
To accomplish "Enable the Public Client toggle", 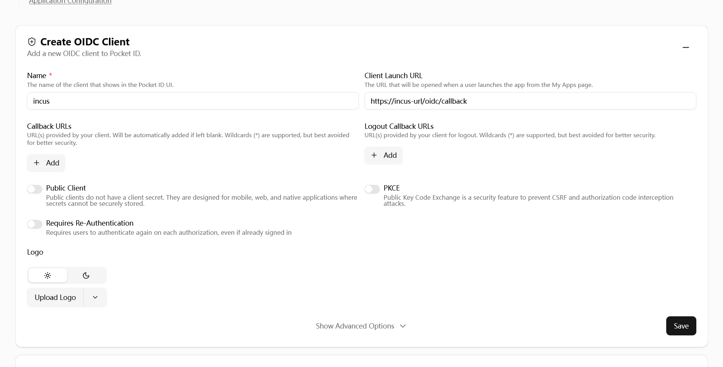I will (x=35, y=189).
